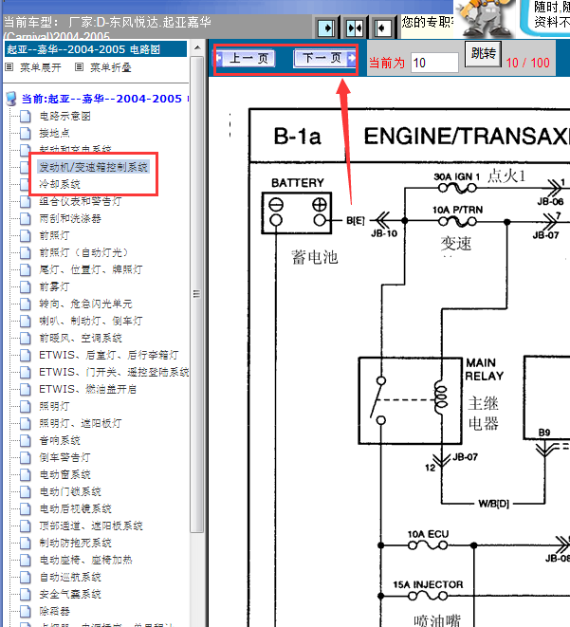This screenshot has height=627, width=570.
Task: Click the 下一页 next page button
Action: (x=324, y=58)
